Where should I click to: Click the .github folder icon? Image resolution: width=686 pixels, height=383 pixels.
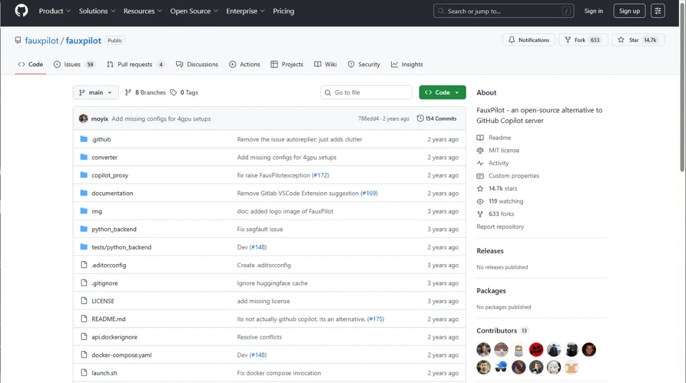coord(83,139)
